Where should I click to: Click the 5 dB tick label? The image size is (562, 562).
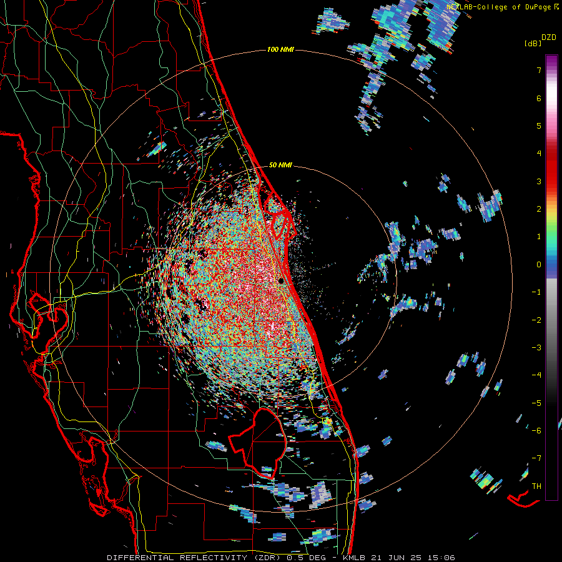[x=539, y=126]
